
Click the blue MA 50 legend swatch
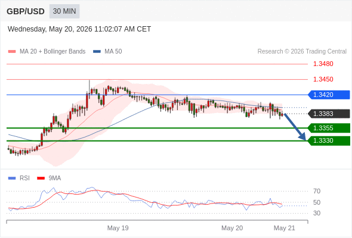[97, 52]
